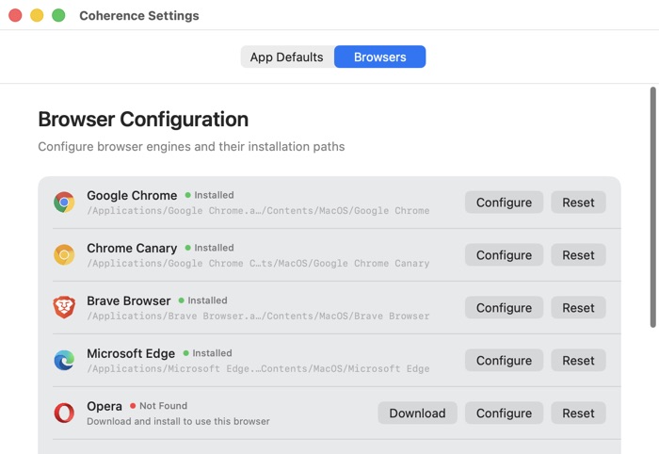Reset the Google Chrome settings
659x454 pixels.
pos(578,203)
